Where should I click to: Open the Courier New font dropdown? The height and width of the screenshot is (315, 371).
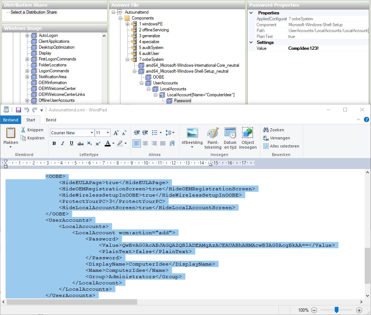pos(92,133)
